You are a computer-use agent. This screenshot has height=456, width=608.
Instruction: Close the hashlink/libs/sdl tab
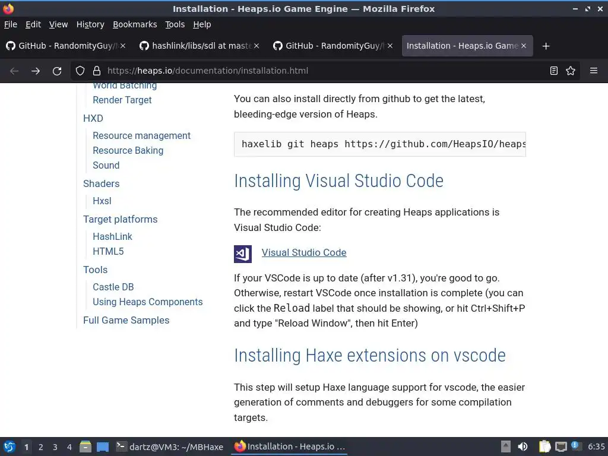click(x=256, y=46)
